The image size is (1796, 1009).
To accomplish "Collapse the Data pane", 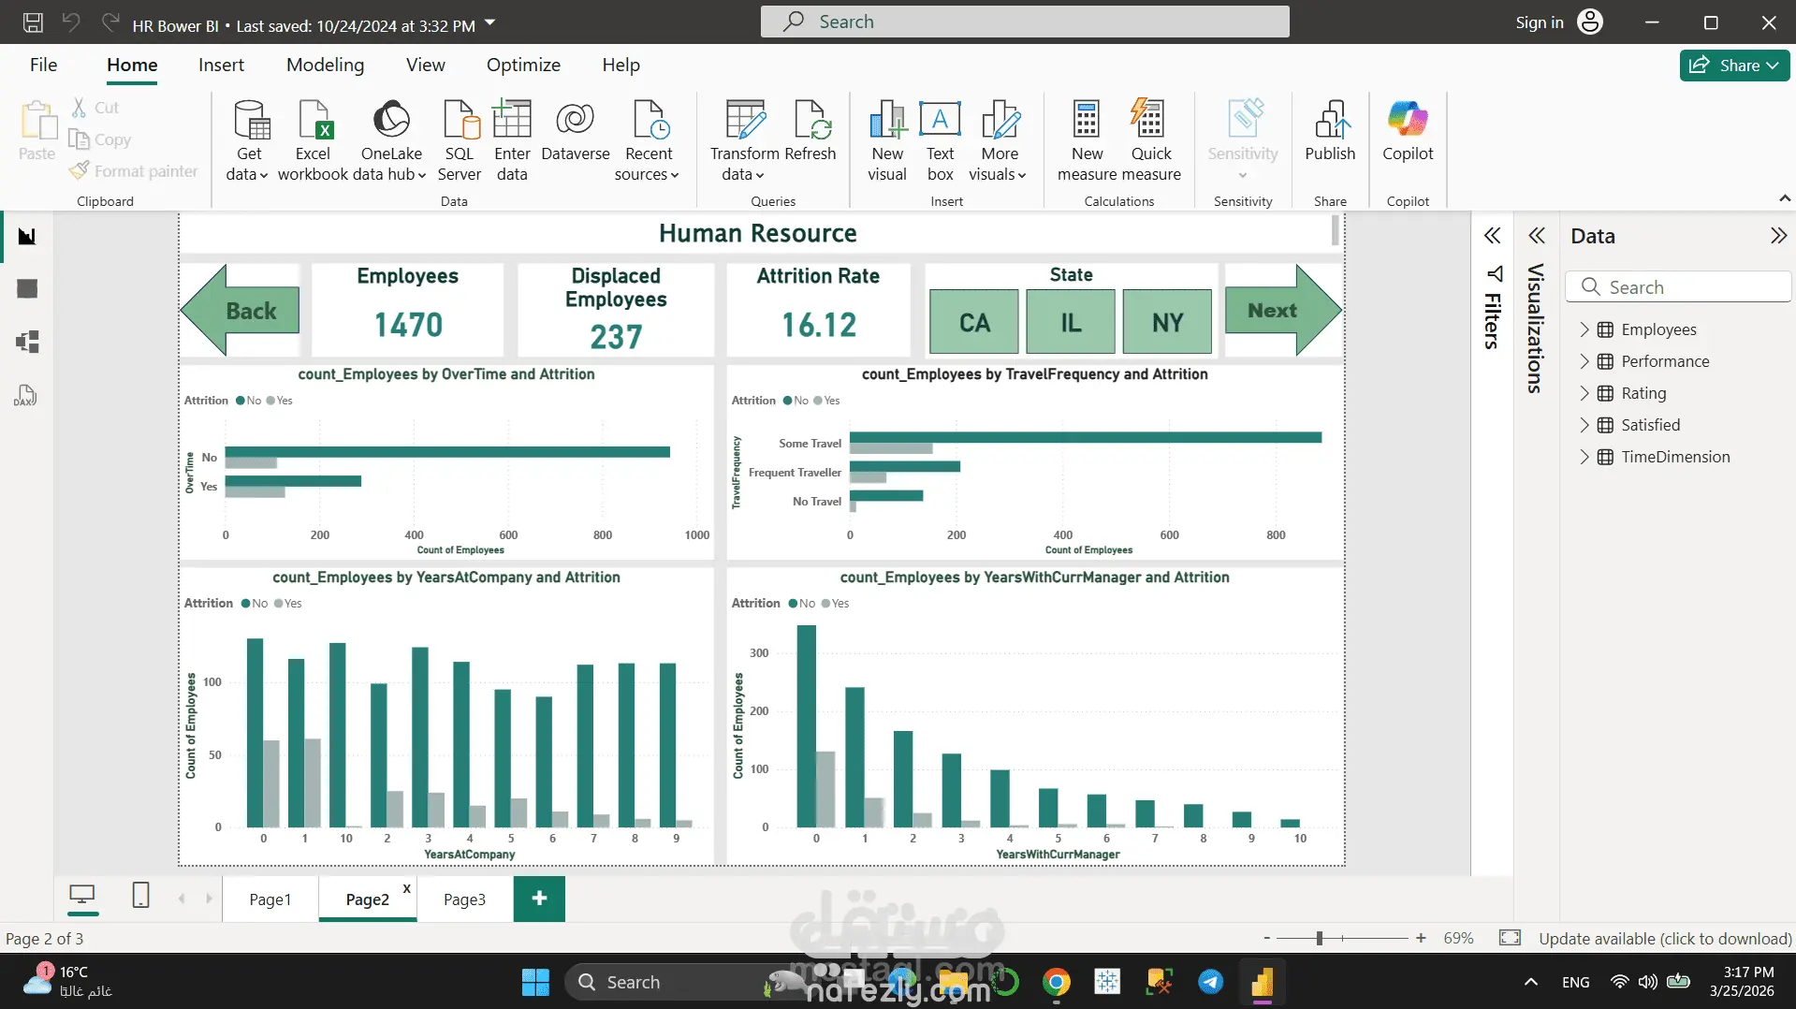I will (1778, 236).
